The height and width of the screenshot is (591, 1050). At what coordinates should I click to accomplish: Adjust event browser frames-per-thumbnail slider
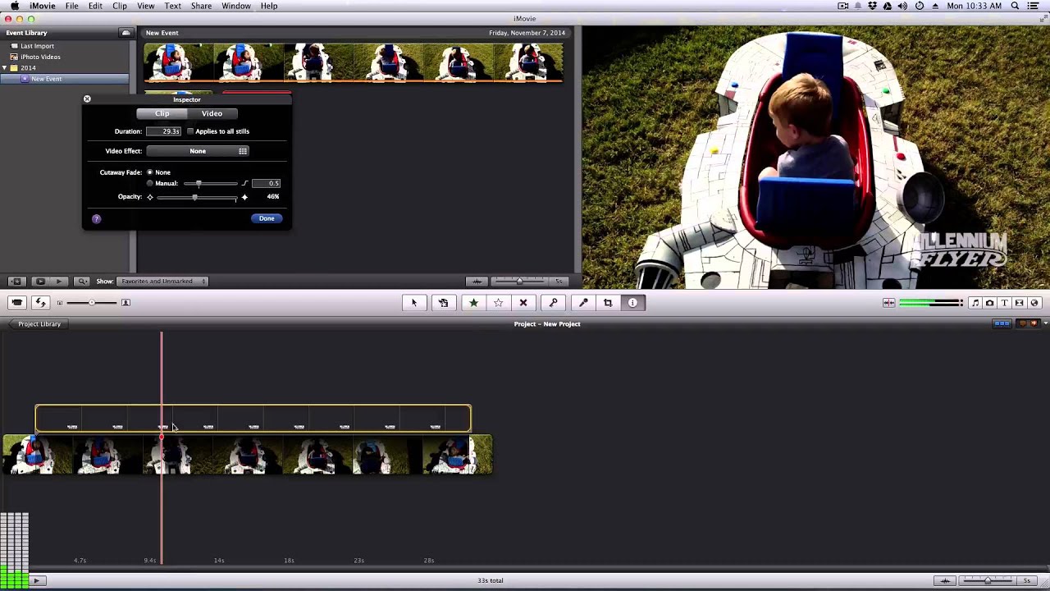(x=520, y=282)
